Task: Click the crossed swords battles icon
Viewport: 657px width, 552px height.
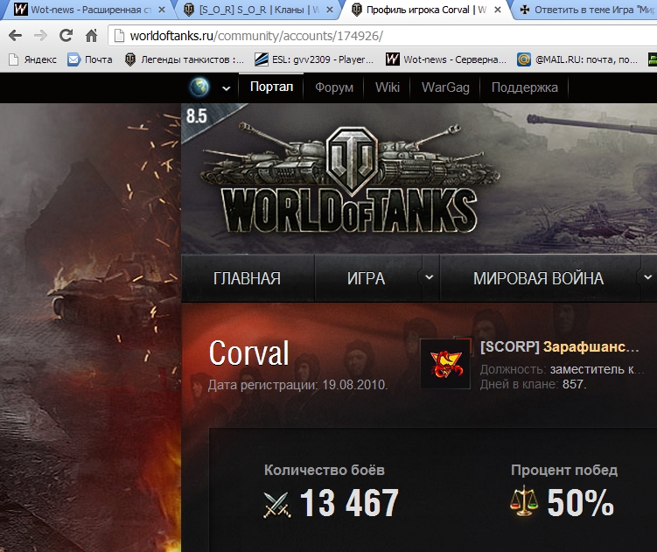Action: pyautogui.click(x=277, y=505)
